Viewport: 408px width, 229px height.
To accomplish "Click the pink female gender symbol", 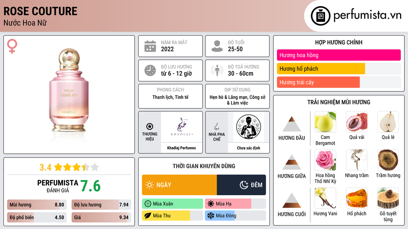I will pos(12,46).
